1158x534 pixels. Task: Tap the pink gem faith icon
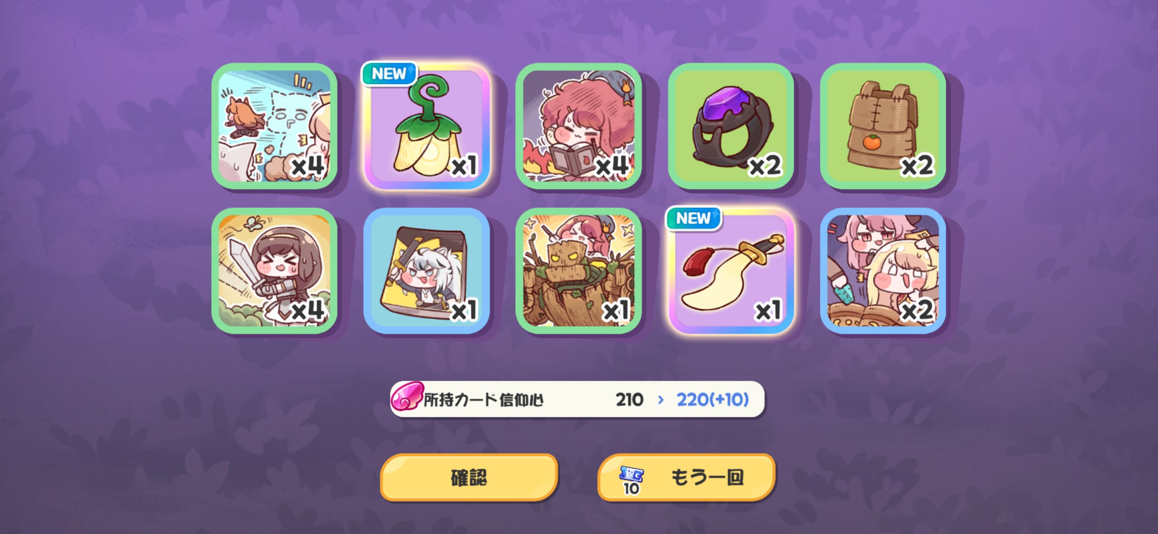click(x=407, y=397)
